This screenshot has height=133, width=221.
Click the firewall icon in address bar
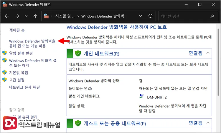pos(46,16)
